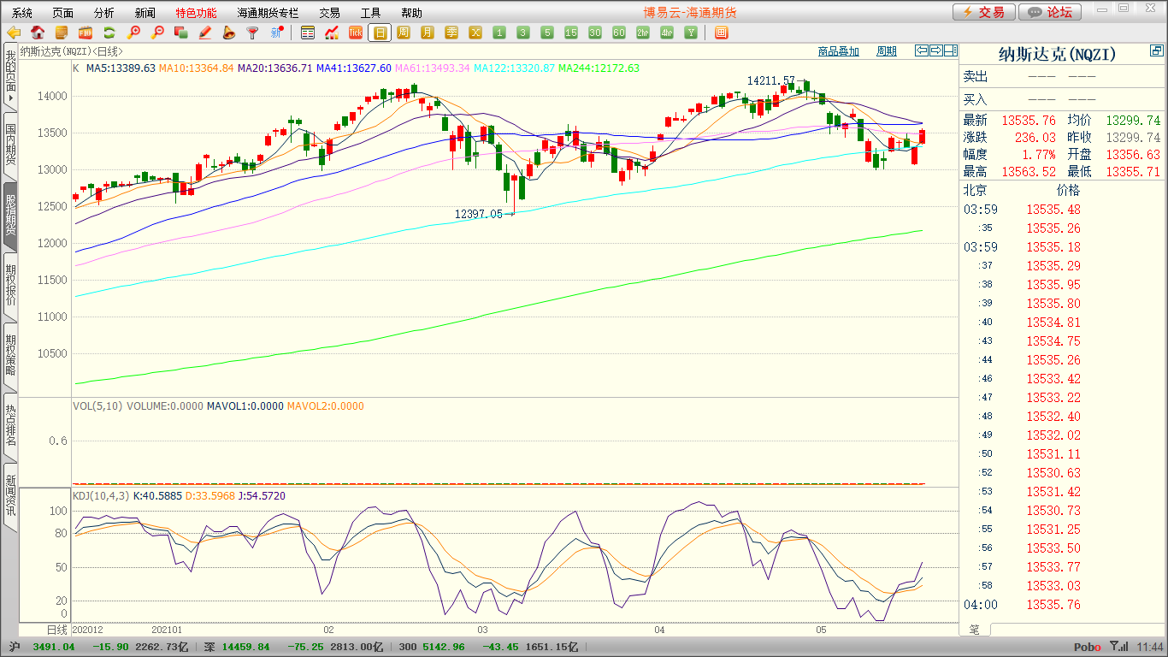Click the 交易 lightning button
Image resolution: width=1168 pixels, height=657 pixels.
984,12
